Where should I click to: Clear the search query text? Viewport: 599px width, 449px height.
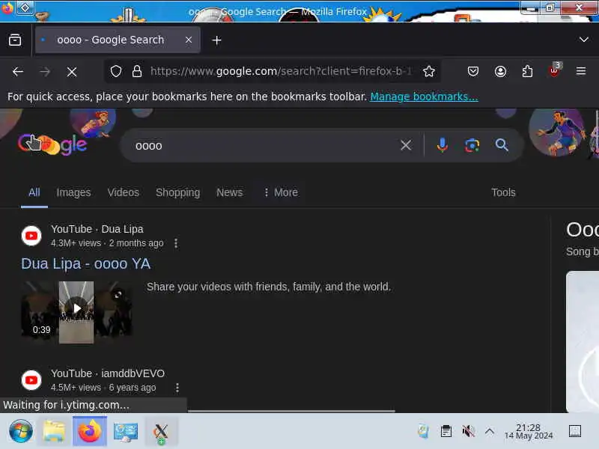tap(406, 145)
